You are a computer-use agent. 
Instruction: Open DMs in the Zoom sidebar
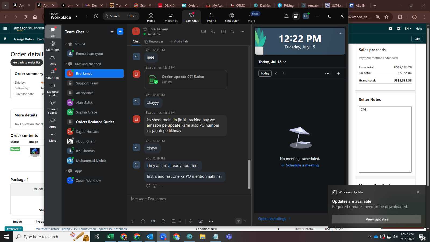tap(53, 60)
